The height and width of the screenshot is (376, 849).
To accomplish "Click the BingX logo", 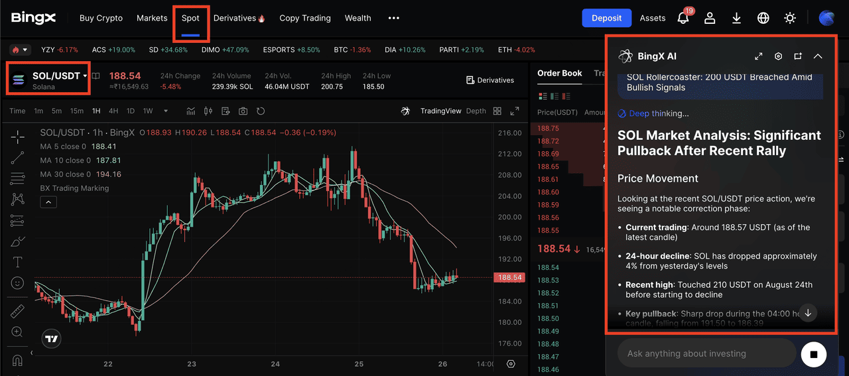I will [33, 18].
